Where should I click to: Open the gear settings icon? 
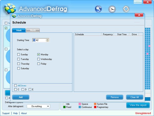pyautogui.click(x=126, y=9)
